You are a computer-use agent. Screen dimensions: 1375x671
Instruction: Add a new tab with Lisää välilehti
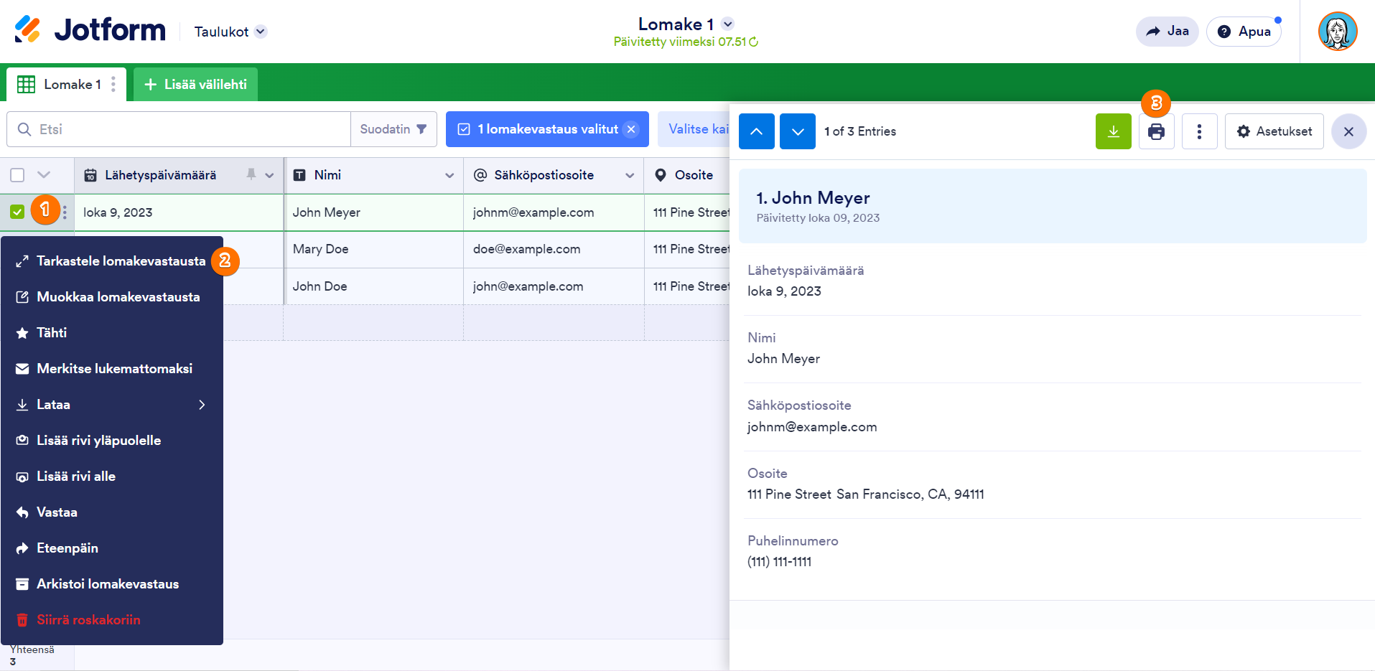click(195, 85)
